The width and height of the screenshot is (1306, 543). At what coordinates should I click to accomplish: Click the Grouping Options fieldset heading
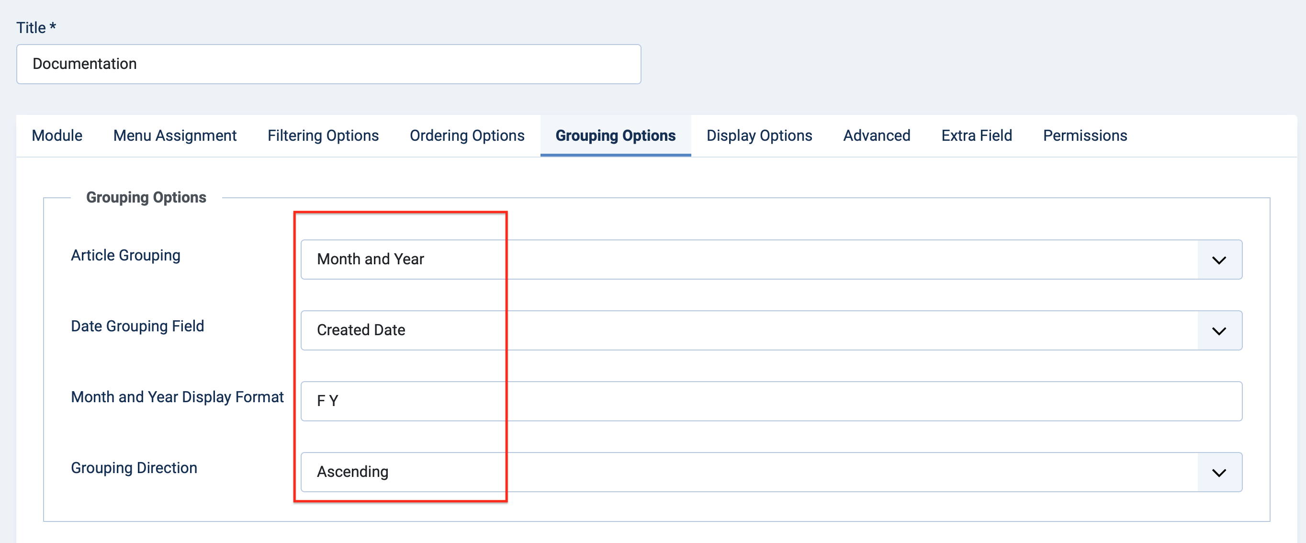146,197
